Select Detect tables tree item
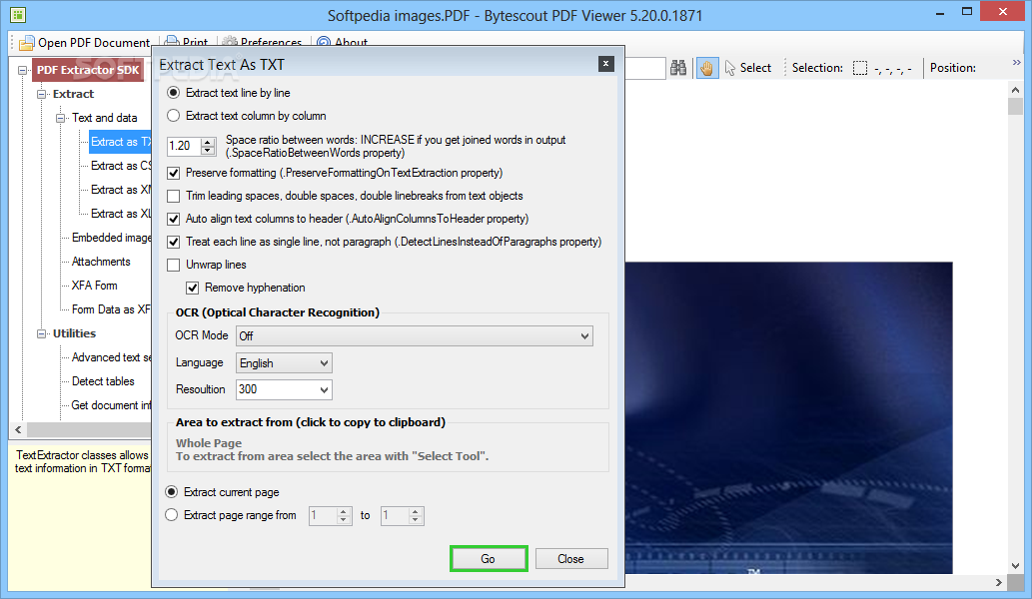Image resolution: width=1032 pixels, height=599 pixels. pyautogui.click(x=103, y=381)
